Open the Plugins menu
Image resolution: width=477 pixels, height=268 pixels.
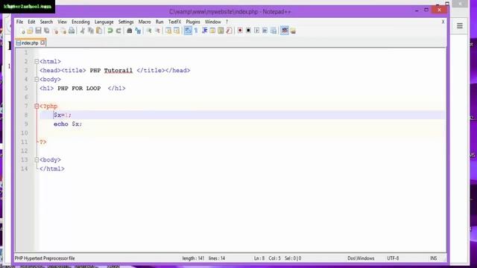point(193,22)
